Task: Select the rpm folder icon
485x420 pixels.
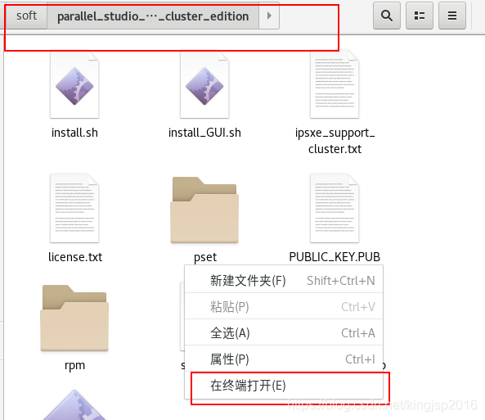Action: [x=74, y=318]
